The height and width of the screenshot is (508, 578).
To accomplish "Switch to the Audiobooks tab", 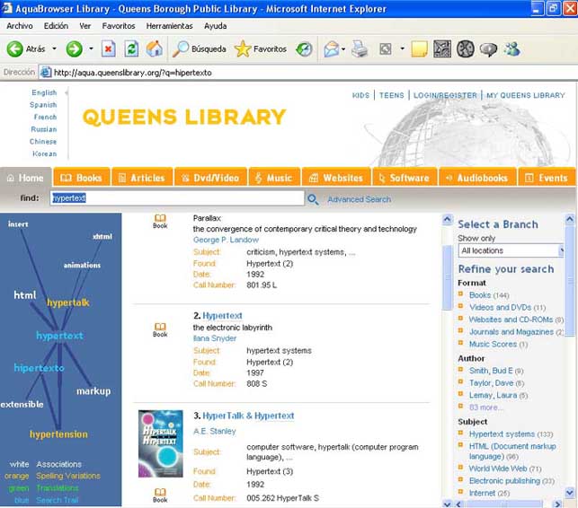I will coord(477,178).
